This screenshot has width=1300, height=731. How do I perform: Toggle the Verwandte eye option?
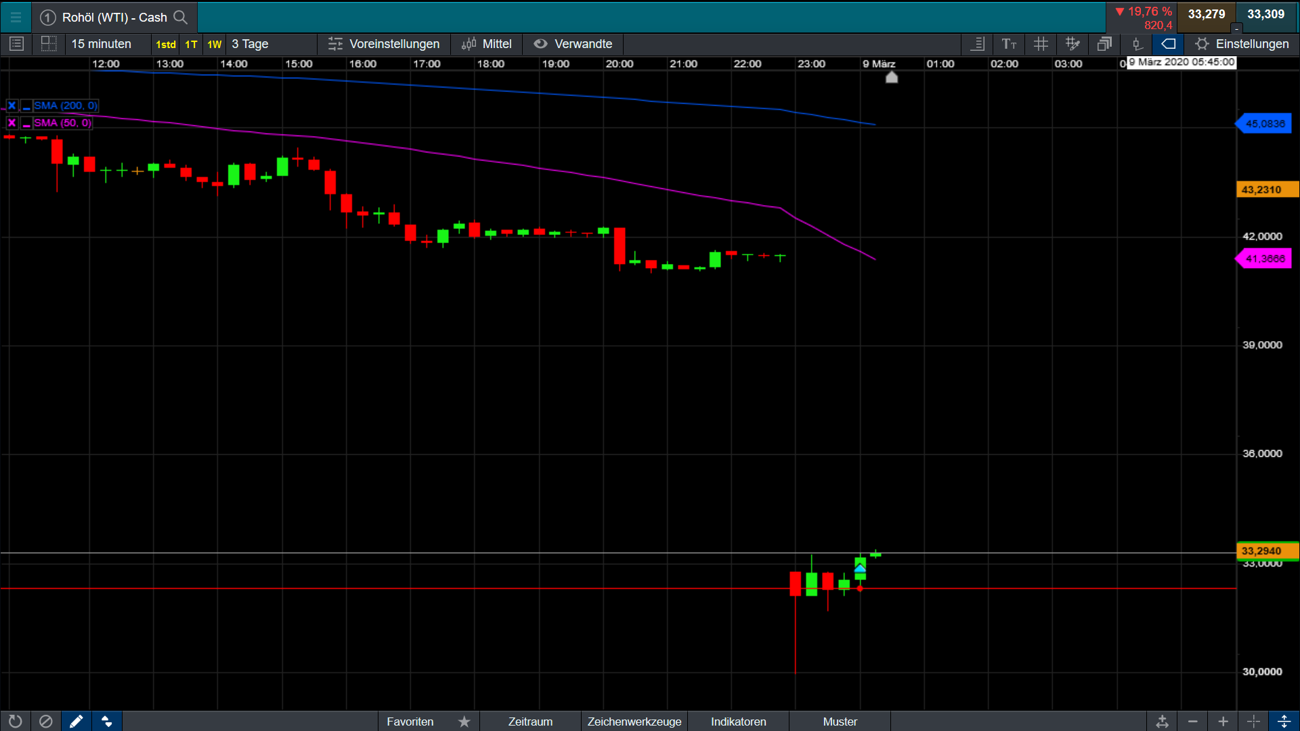tap(573, 44)
